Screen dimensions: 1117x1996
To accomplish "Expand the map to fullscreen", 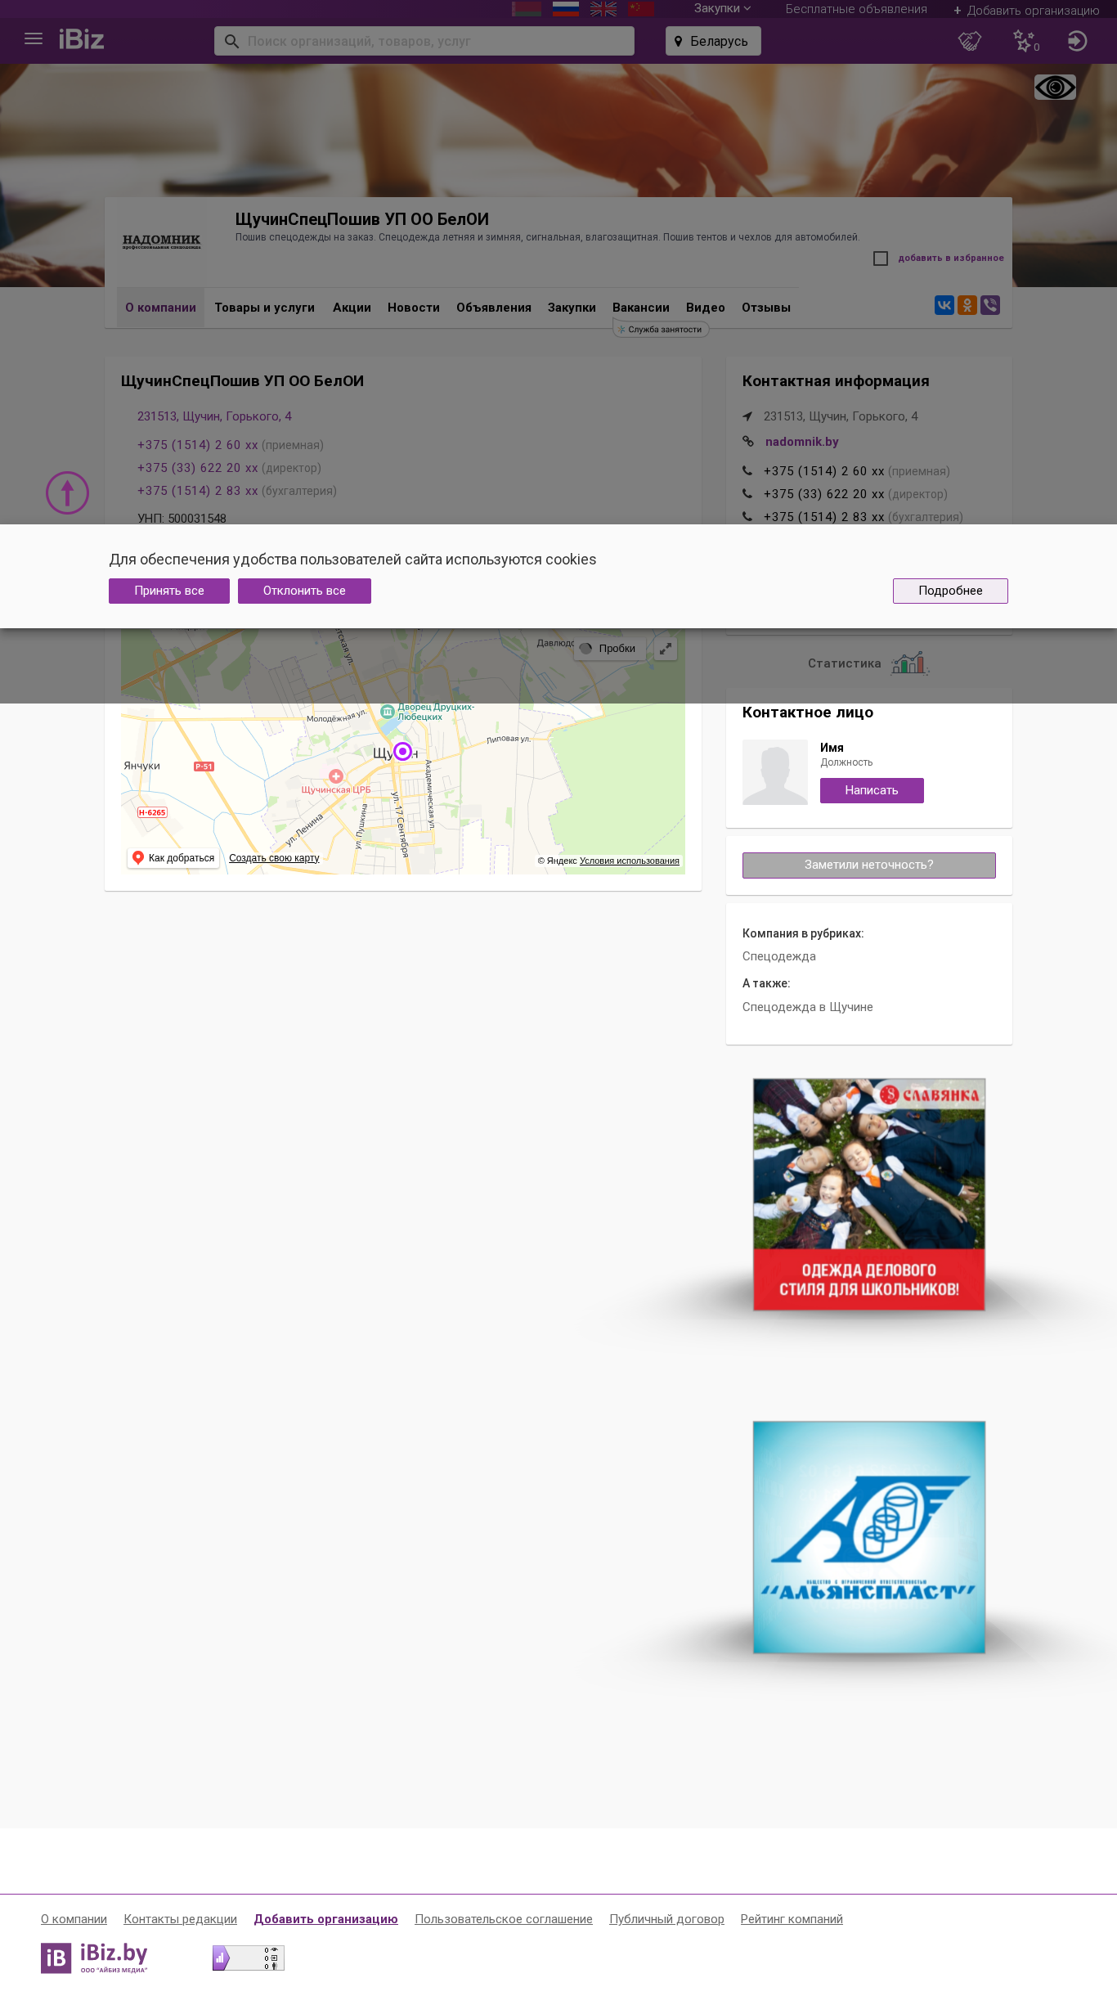I will (666, 649).
